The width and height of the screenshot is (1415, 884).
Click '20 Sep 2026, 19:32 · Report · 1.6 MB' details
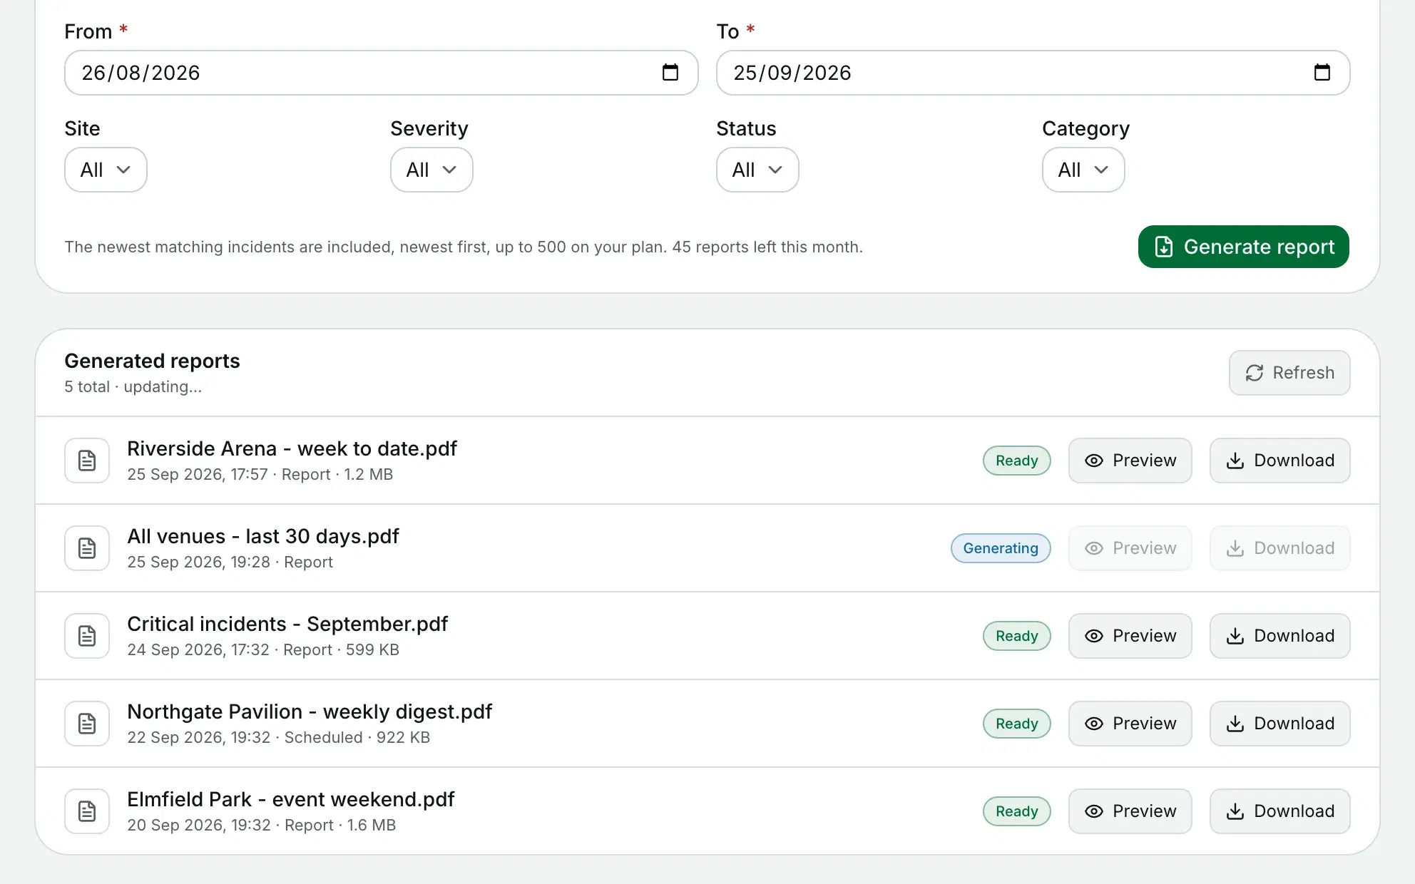coord(262,825)
